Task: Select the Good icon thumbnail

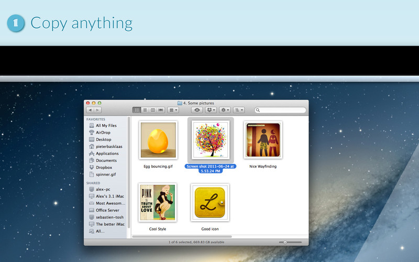Action: coord(210,202)
